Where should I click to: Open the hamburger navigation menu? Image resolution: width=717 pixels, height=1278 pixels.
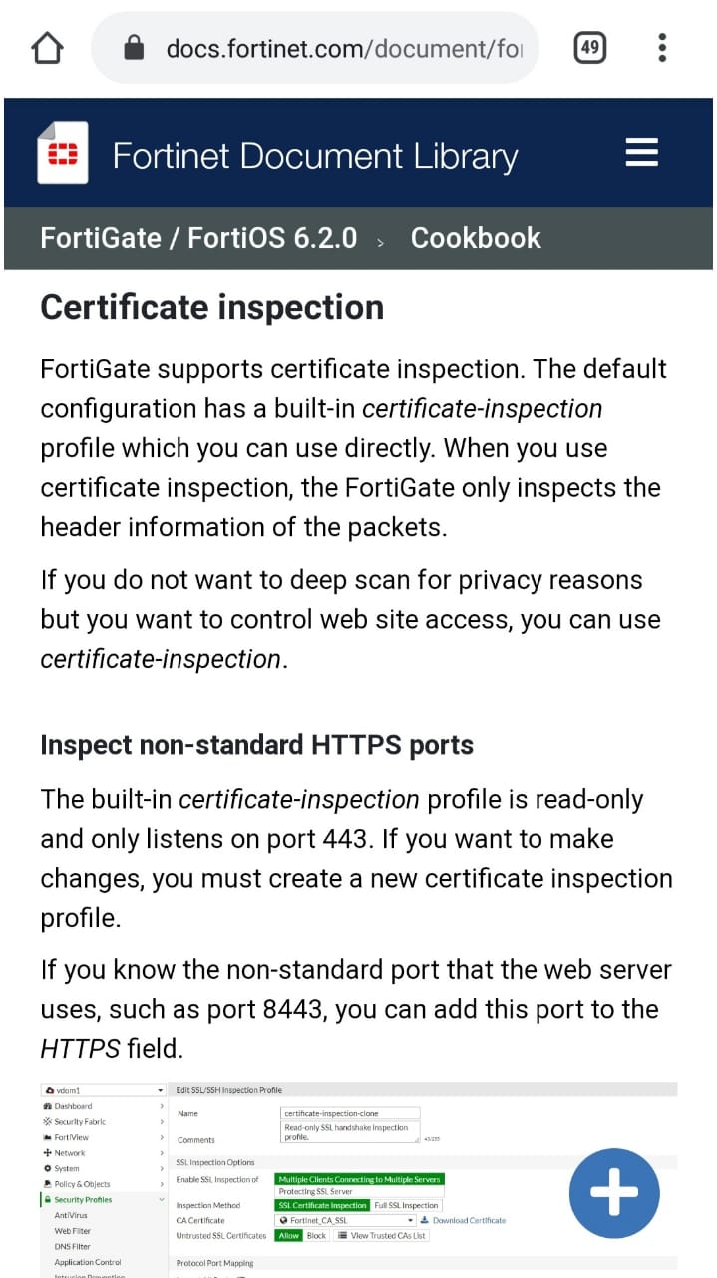point(641,153)
